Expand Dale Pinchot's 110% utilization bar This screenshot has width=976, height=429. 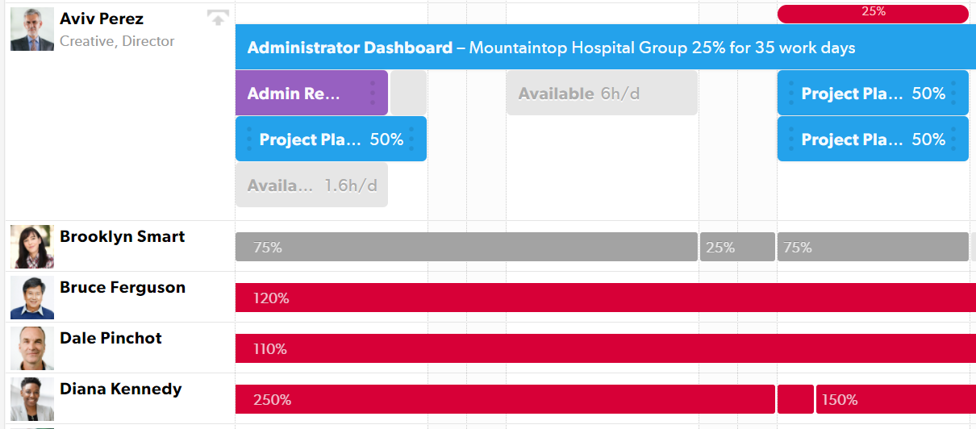(606, 348)
